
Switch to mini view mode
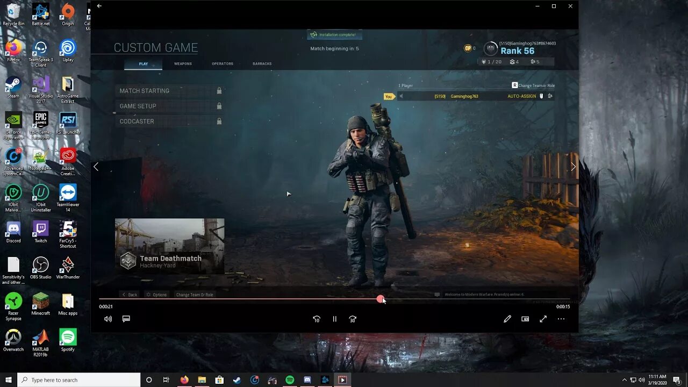[x=525, y=319]
